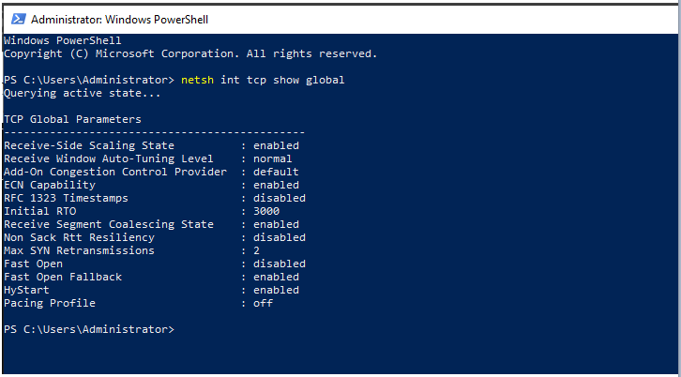Click the 'int tcp show global' arguments
The width and height of the screenshot is (681, 377).
(282, 81)
